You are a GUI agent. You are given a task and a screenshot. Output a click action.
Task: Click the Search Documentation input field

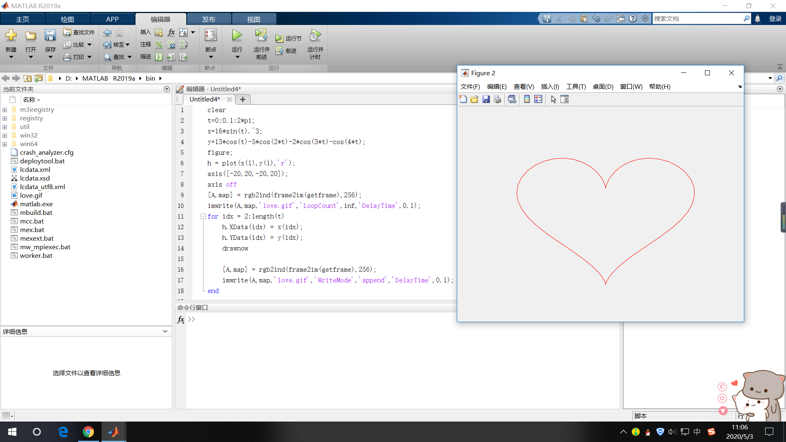click(x=697, y=19)
